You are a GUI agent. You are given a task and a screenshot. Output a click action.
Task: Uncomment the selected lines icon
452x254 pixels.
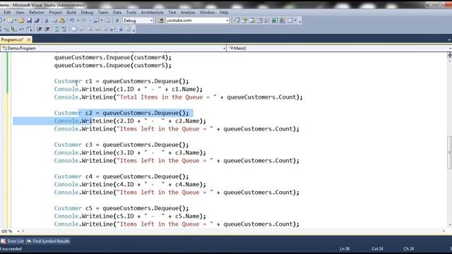click(64, 29)
